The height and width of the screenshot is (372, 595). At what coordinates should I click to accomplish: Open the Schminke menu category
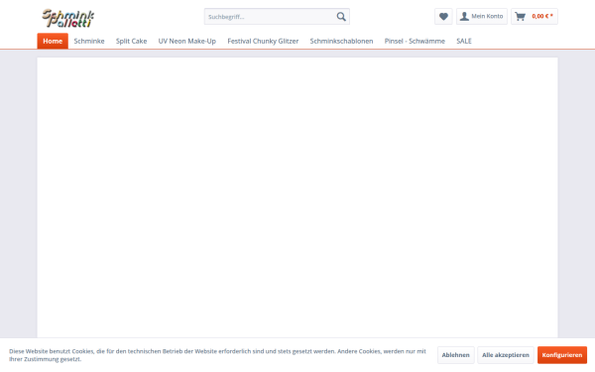point(89,41)
